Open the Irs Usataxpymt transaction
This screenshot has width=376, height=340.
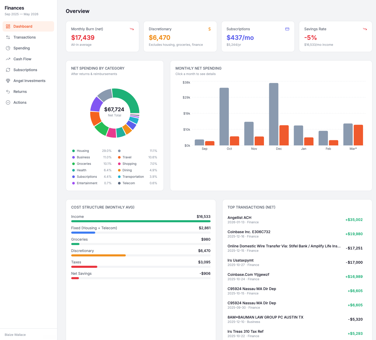(295, 262)
